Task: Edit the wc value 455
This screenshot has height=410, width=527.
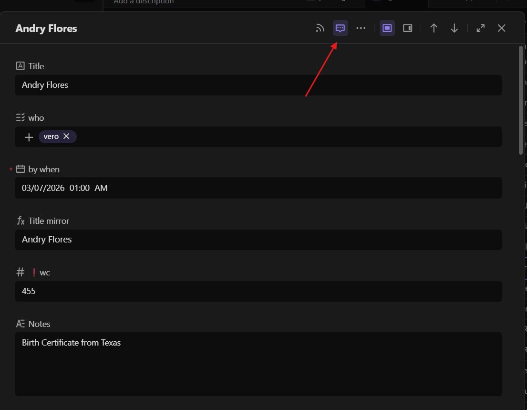Action: [x=258, y=291]
